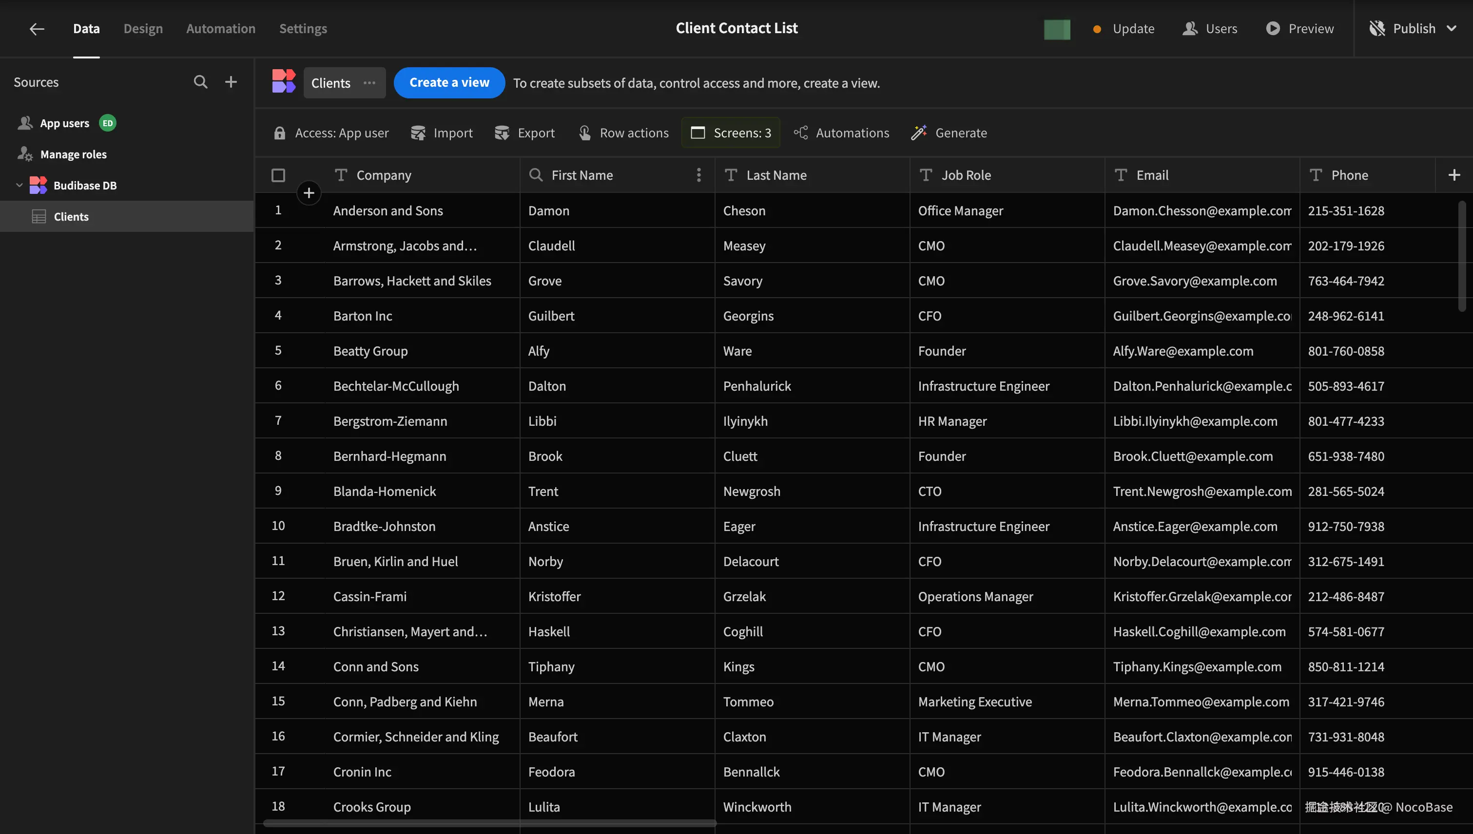The width and height of the screenshot is (1473, 834).
Task: Collapse the Budibase DB tree
Action: point(19,186)
